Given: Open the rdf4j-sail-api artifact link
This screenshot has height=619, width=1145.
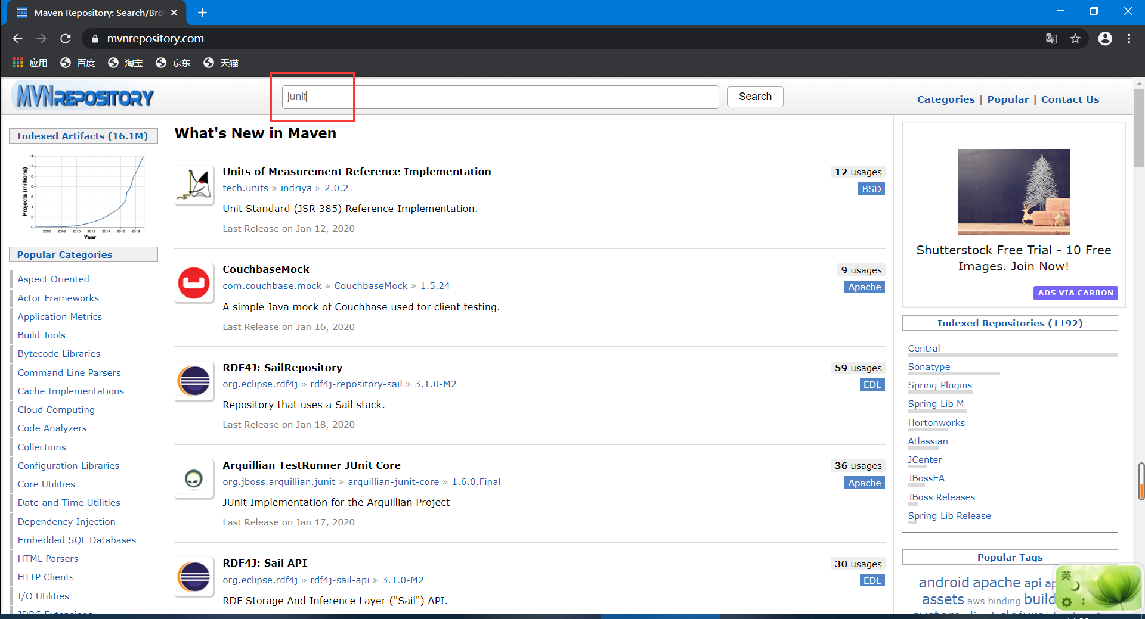Looking at the screenshot, I should pyautogui.click(x=340, y=580).
